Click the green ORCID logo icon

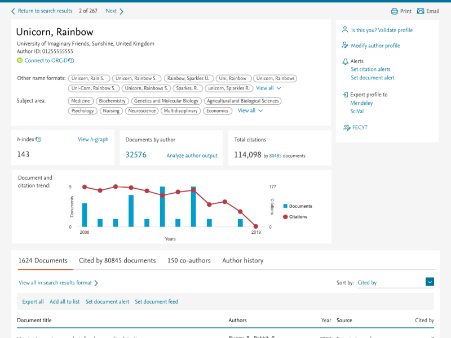pyautogui.click(x=20, y=60)
